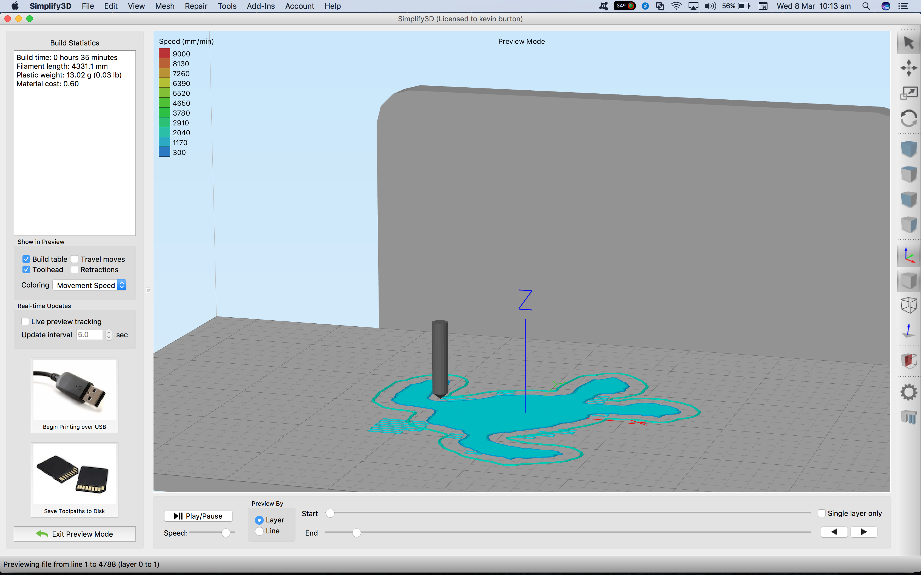The height and width of the screenshot is (575, 921).
Task: Open process settings gear
Action: (x=908, y=392)
